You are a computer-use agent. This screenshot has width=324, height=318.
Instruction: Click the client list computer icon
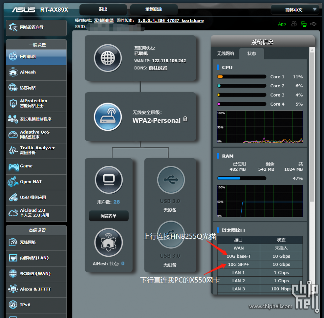(x=109, y=180)
